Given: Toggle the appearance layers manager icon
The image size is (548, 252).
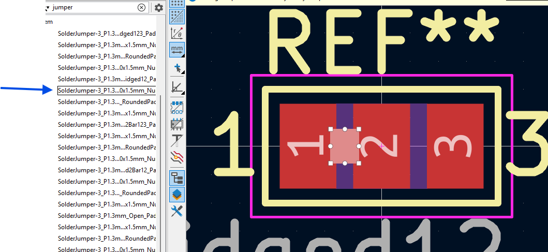Looking at the screenshot, I should tap(177, 195).
